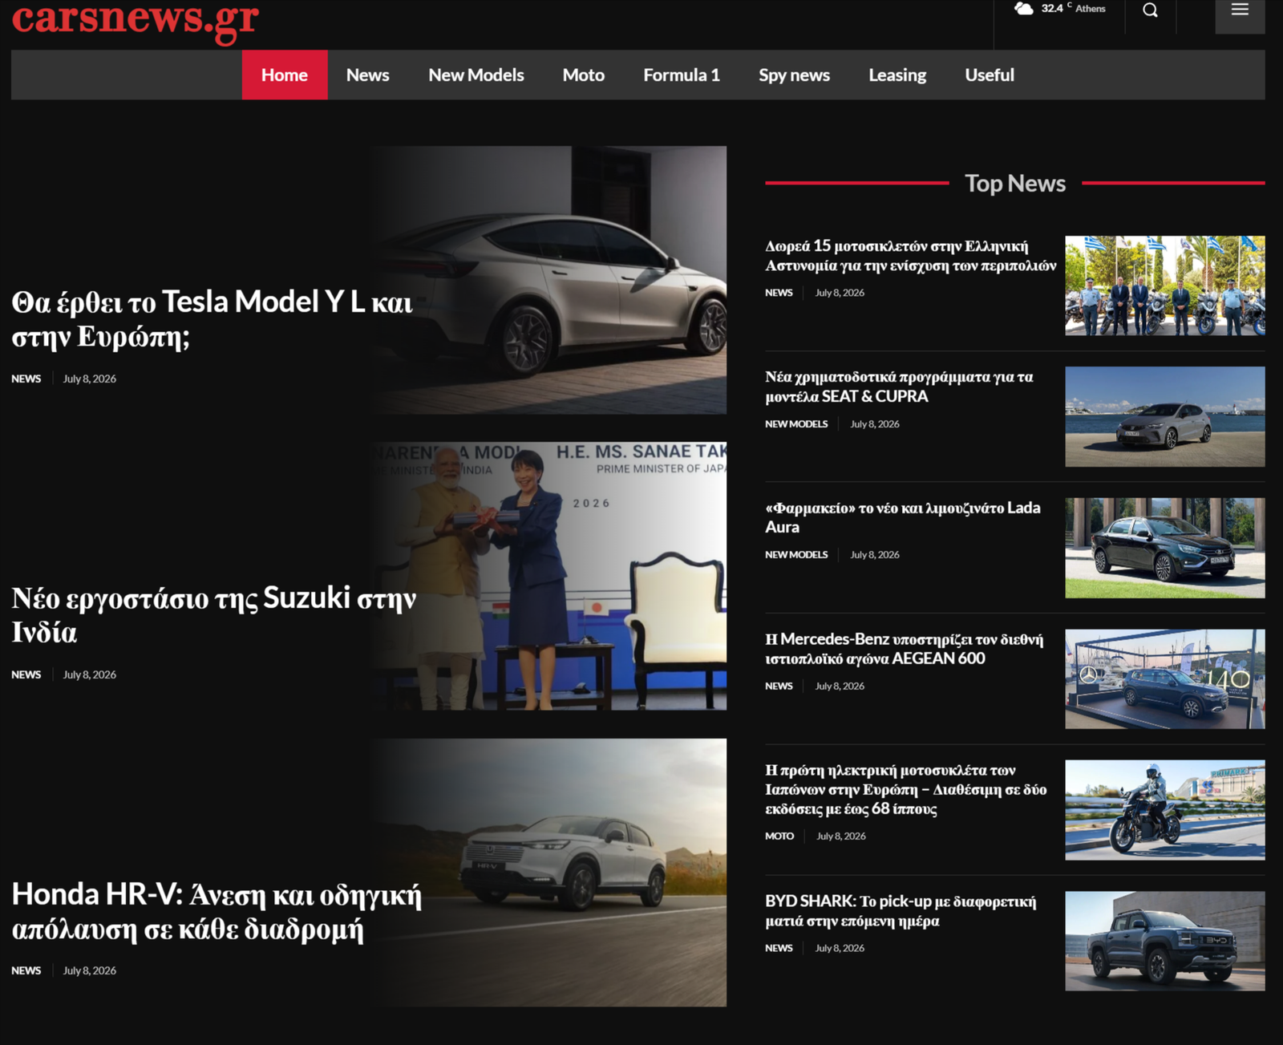
Task: Click the 32.4 temperature reading
Action: [x=1052, y=8]
